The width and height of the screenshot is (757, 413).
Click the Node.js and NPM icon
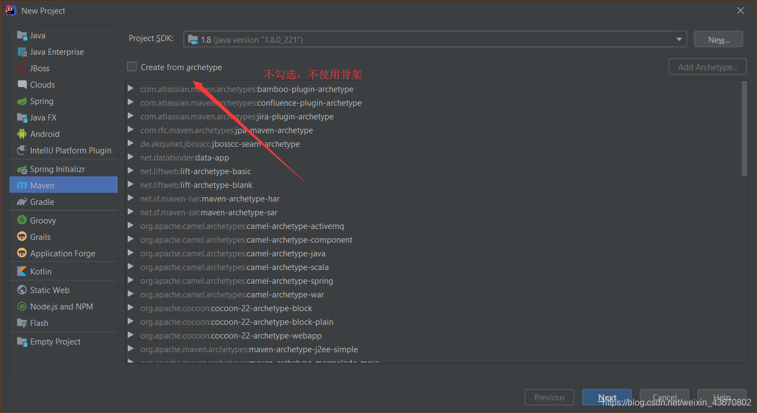pos(22,306)
